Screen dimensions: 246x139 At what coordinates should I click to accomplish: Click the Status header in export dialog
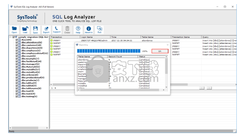151,57
